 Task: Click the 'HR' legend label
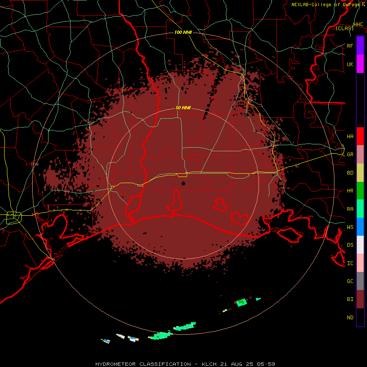pyautogui.click(x=350, y=191)
